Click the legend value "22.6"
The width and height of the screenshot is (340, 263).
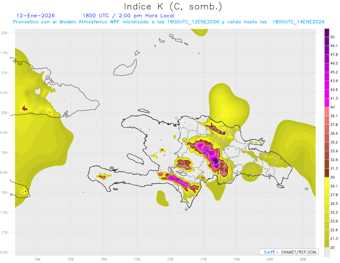point(334,230)
